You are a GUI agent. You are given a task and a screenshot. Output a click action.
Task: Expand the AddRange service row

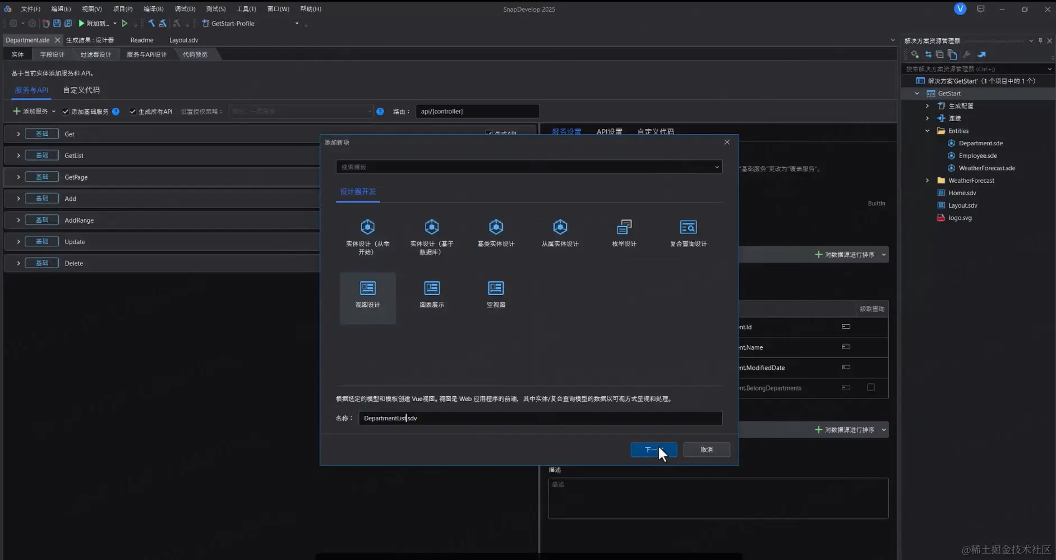click(x=19, y=220)
